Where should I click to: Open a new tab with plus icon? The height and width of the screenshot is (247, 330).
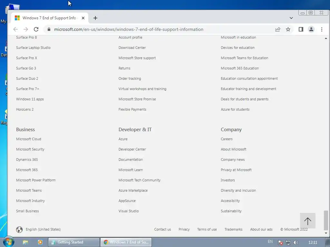tap(95, 18)
